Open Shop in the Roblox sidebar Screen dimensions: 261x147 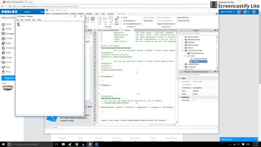(x=6, y=72)
